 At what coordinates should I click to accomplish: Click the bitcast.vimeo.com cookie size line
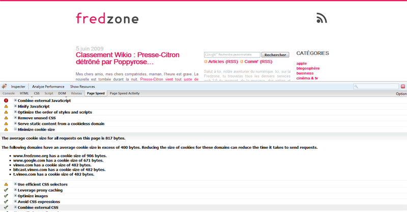60,170
